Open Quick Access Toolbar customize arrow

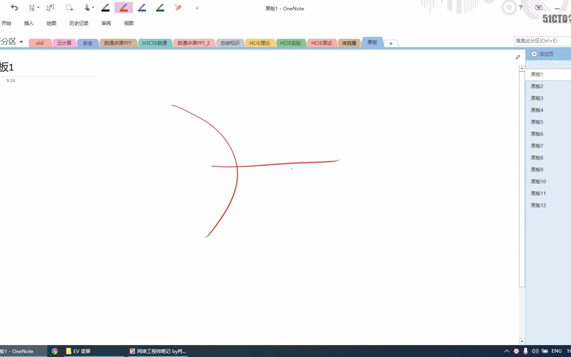click(x=197, y=8)
